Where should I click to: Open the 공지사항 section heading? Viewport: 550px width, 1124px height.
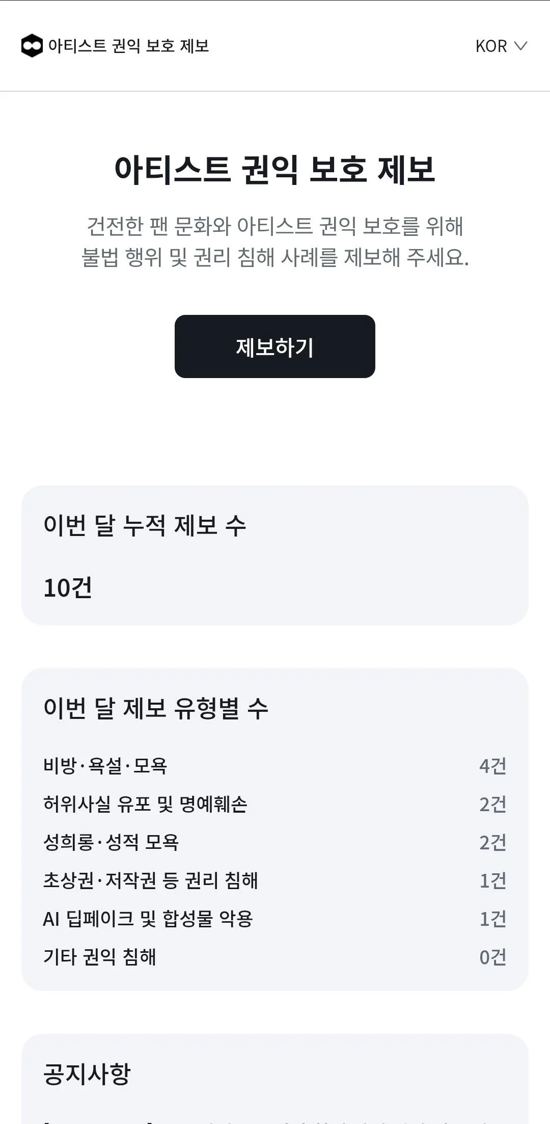87,1074
